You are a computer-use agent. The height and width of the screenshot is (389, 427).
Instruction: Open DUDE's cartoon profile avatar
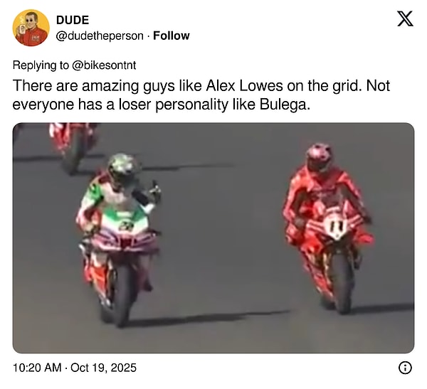31,28
